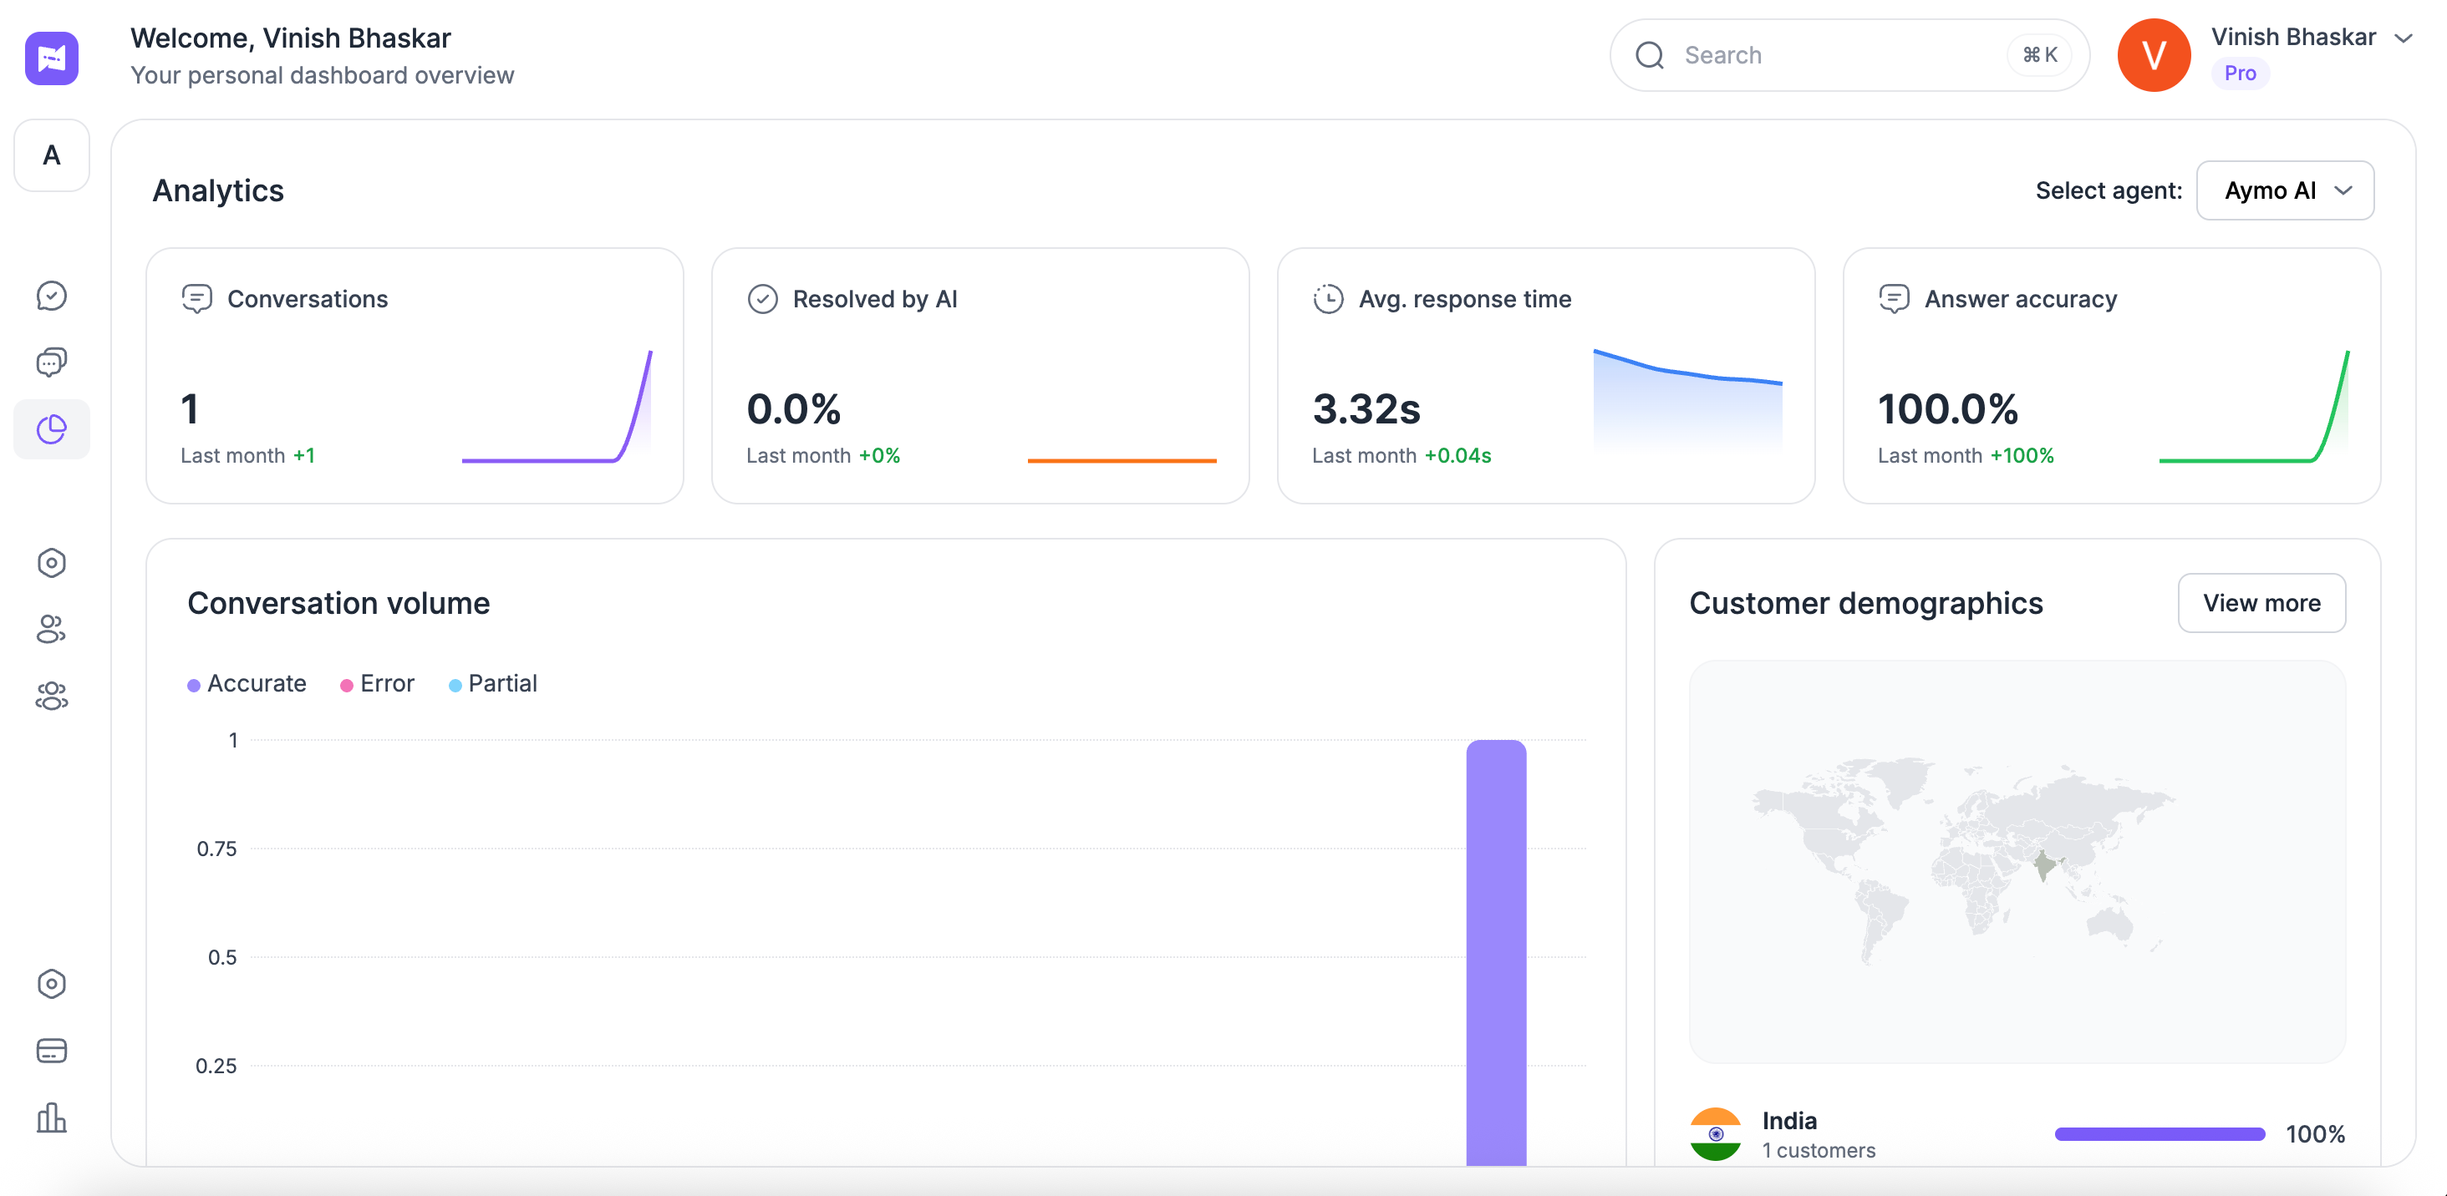Screen dimensions: 2447x1196
Task: Select the analytics pie chart sidebar icon
Action: pyautogui.click(x=51, y=429)
